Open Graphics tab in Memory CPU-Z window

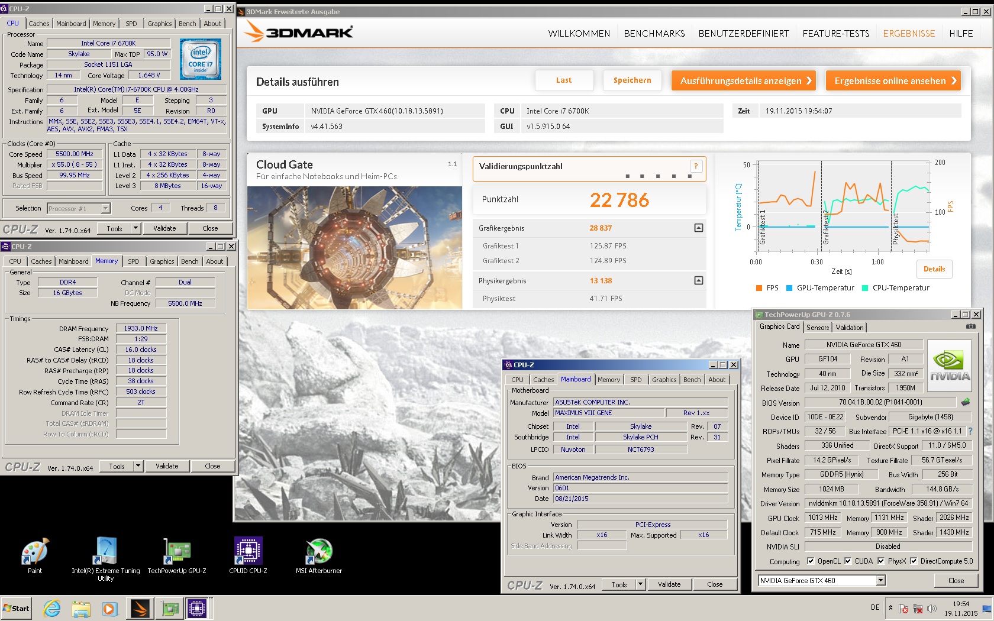(162, 261)
